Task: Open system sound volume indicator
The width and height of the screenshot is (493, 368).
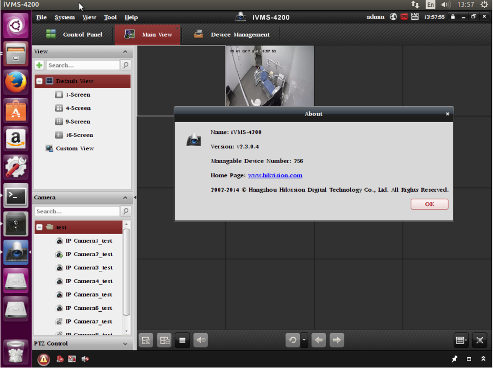Action: click(x=446, y=5)
